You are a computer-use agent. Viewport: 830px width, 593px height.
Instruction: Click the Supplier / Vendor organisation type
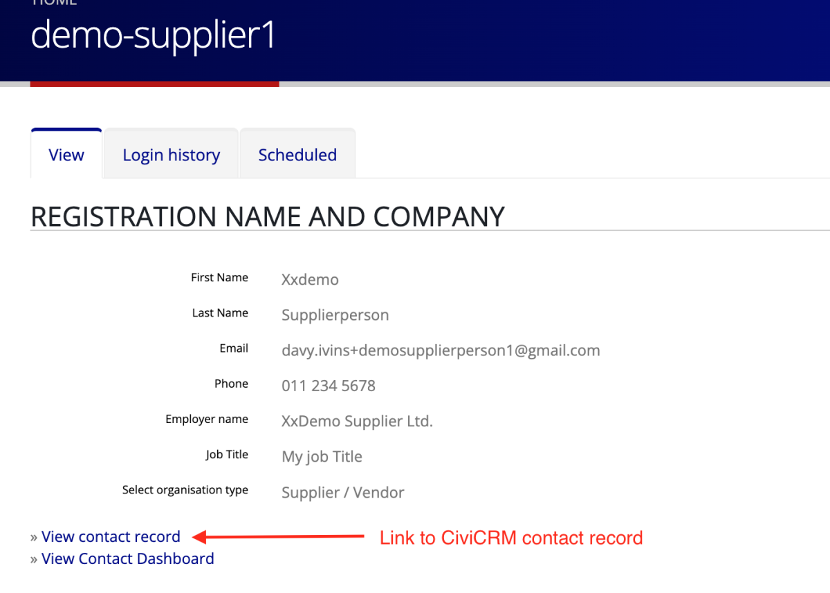pyautogui.click(x=343, y=492)
